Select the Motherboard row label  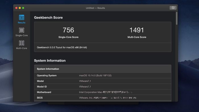pyautogui.click(x=44, y=92)
